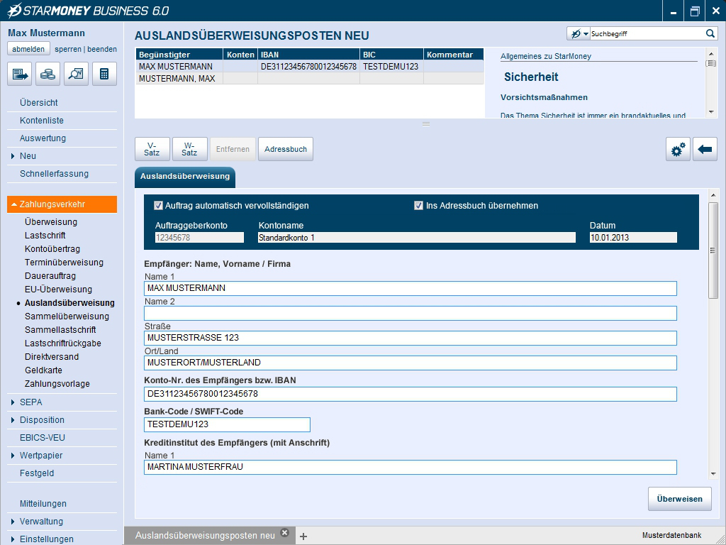
Task: Open Übersicht in the sidebar
Action: click(39, 102)
